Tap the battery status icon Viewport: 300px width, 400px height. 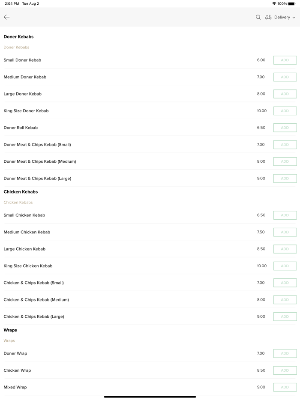point(291,3)
